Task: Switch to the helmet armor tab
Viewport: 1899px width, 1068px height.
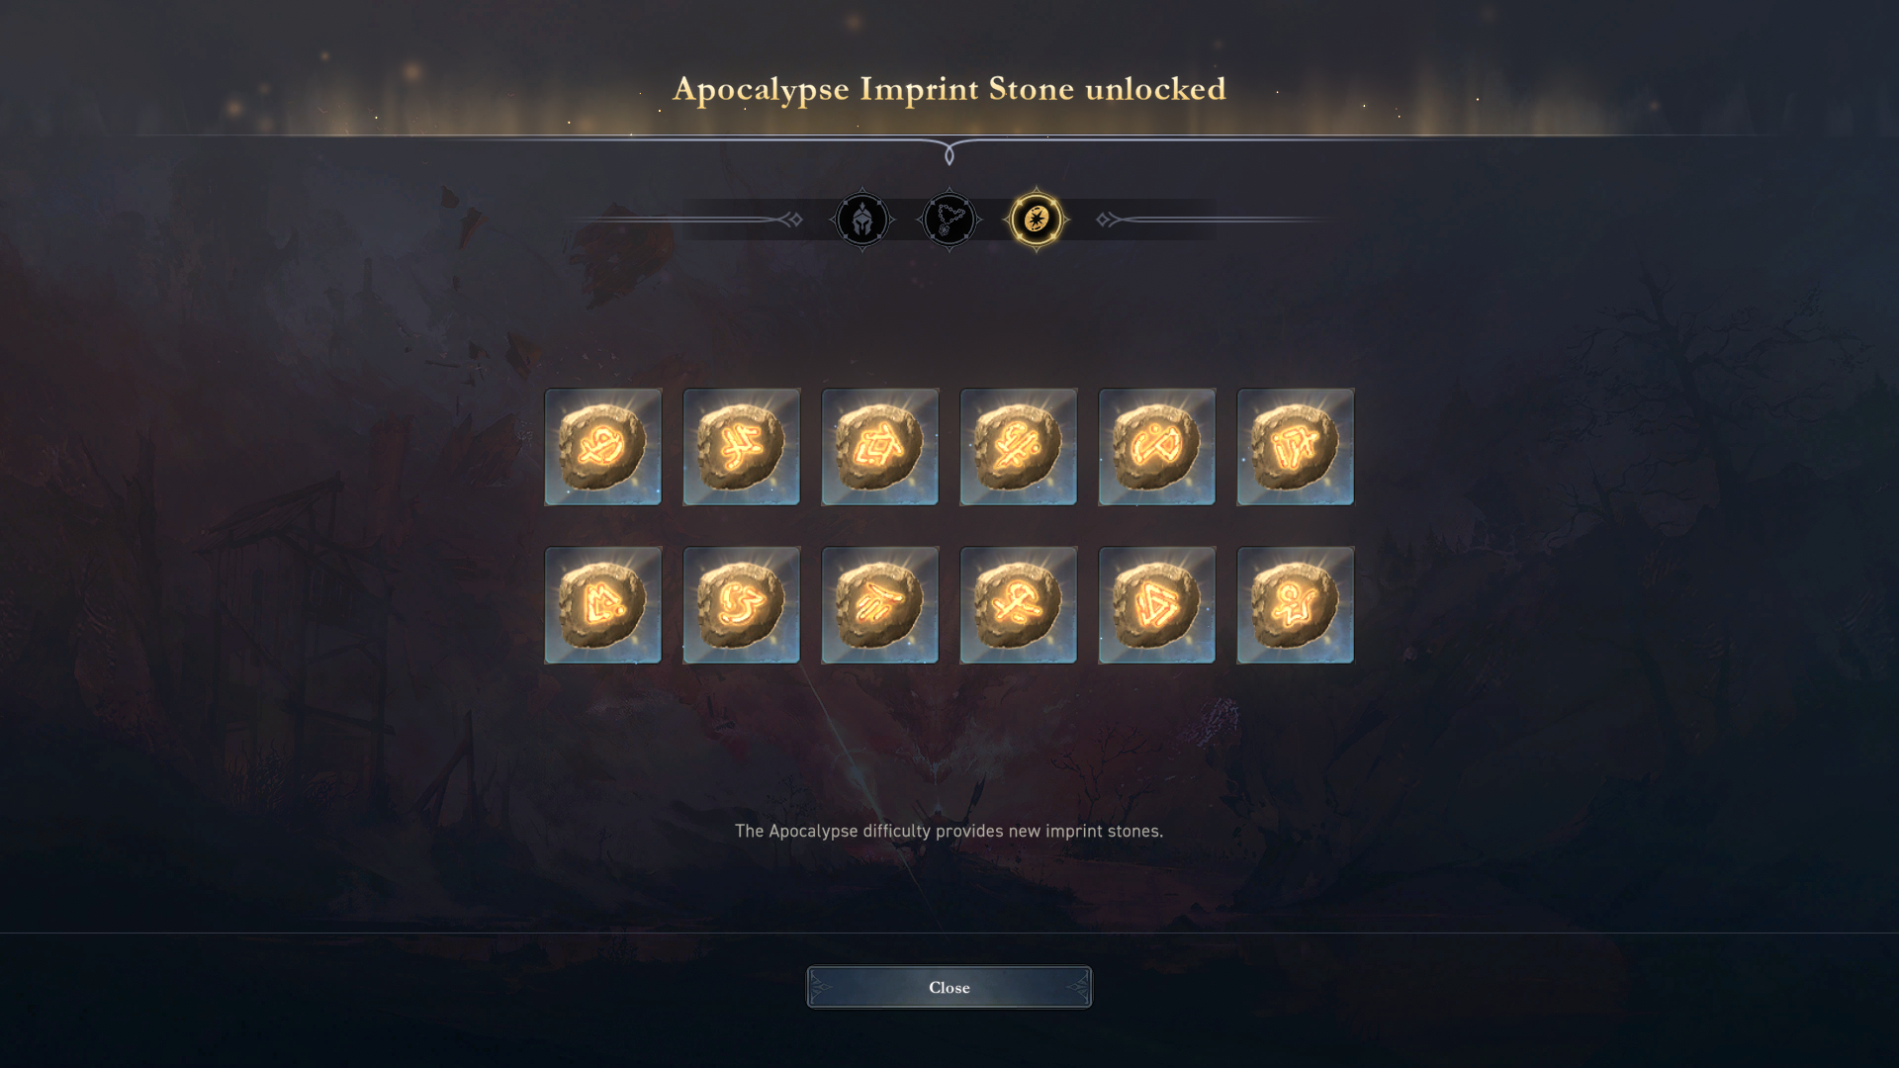Action: pyautogui.click(x=862, y=220)
